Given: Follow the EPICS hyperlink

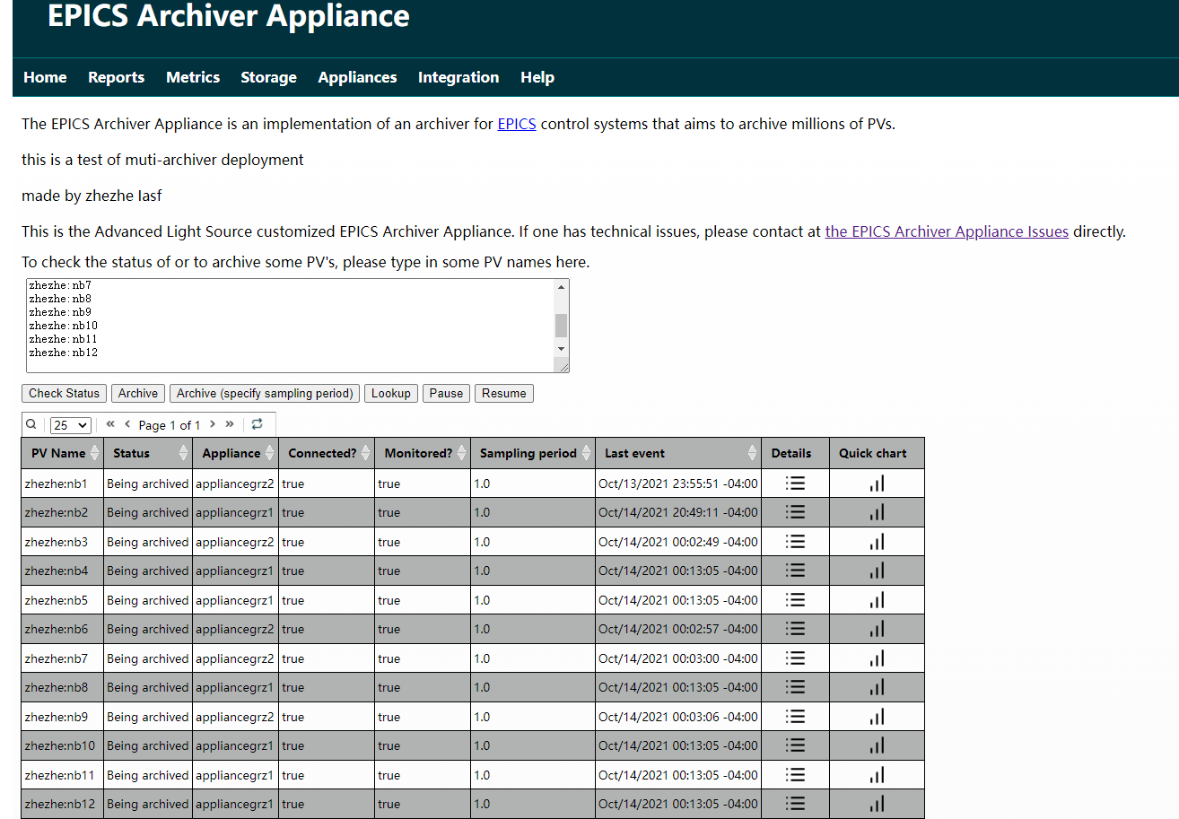Looking at the screenshot, I should click(x=516, y=124).
